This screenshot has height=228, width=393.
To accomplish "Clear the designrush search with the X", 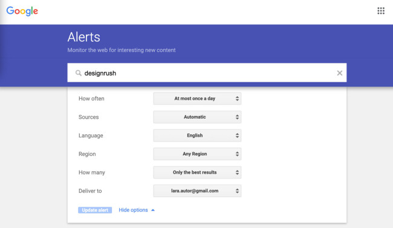I will coord(339,73).
